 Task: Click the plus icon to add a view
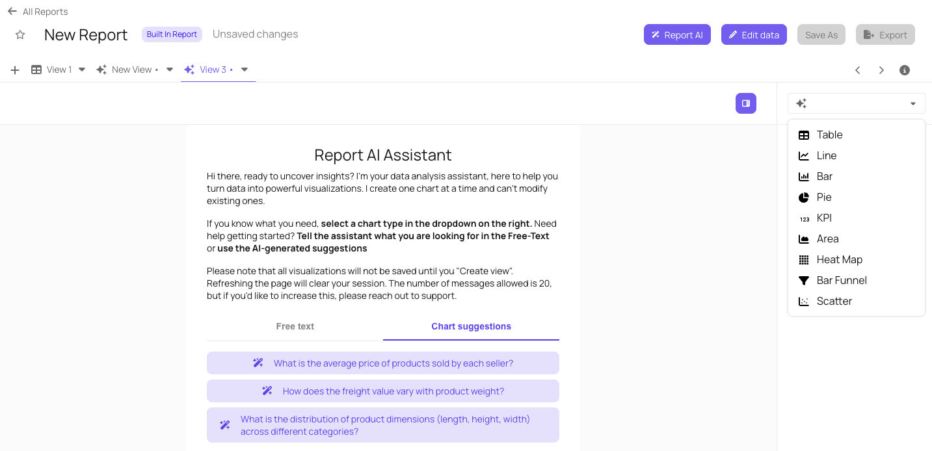coord(14,70)
